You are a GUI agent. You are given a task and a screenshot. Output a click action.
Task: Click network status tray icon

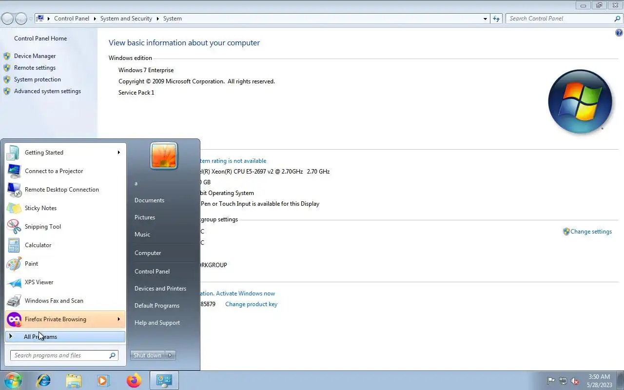point(563,381)
